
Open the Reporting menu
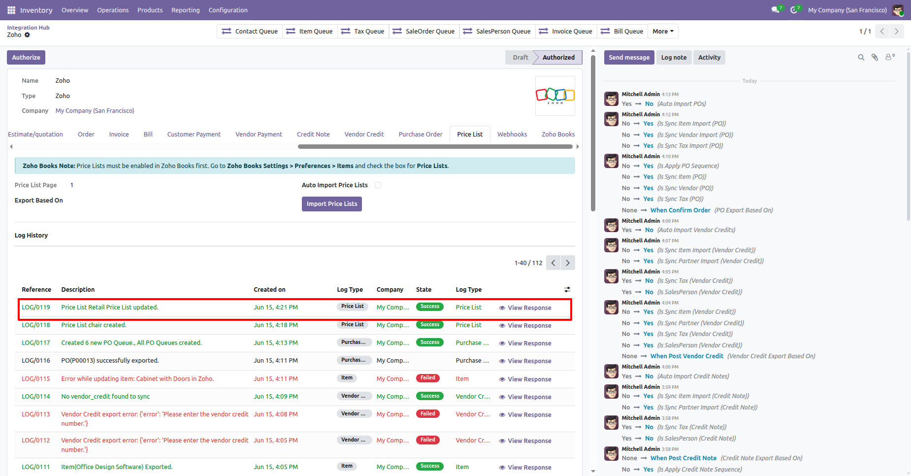[x=186, y=10]
